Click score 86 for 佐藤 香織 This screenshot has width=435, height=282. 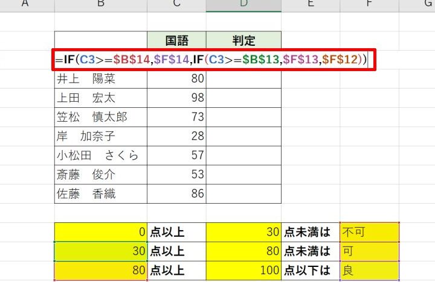tap(176, 194)
